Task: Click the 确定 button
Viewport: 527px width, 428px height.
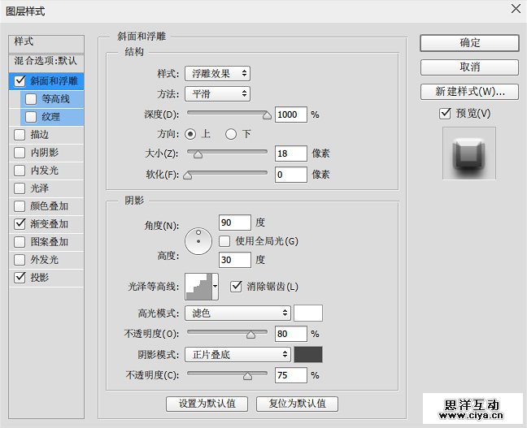Action: tap(469, 43)
